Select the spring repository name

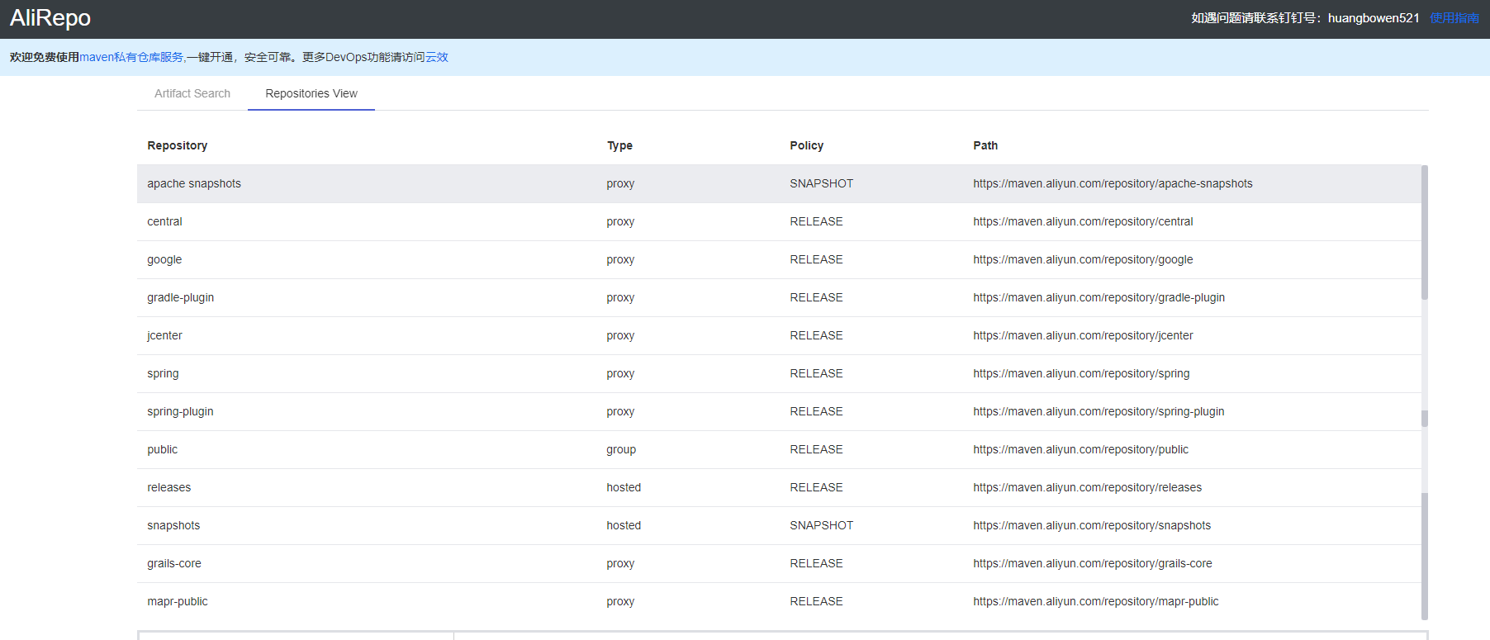(x=163, y=373)
